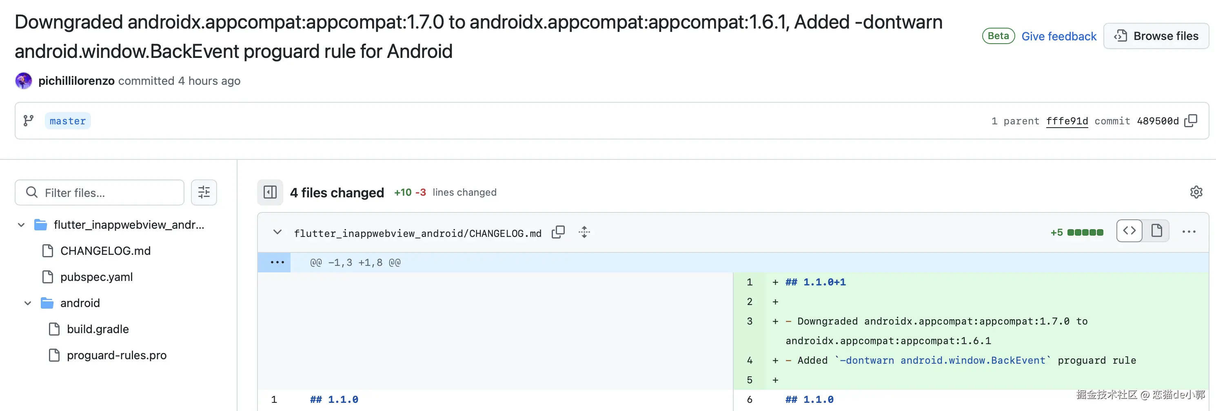Open the Give feedback link
The width and height of the screenshot is (1216, 411).
[x=1058, y=36]
